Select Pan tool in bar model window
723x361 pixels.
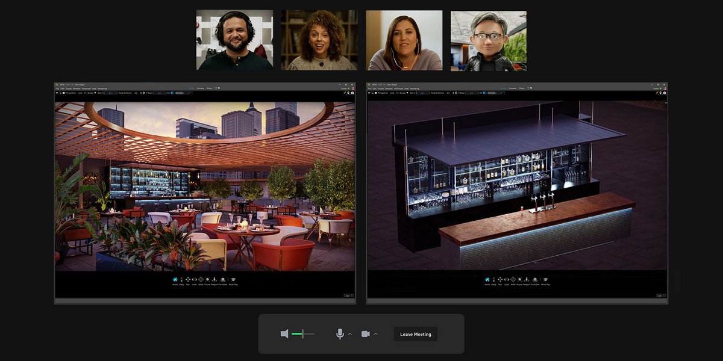click(x=500, y=280)
